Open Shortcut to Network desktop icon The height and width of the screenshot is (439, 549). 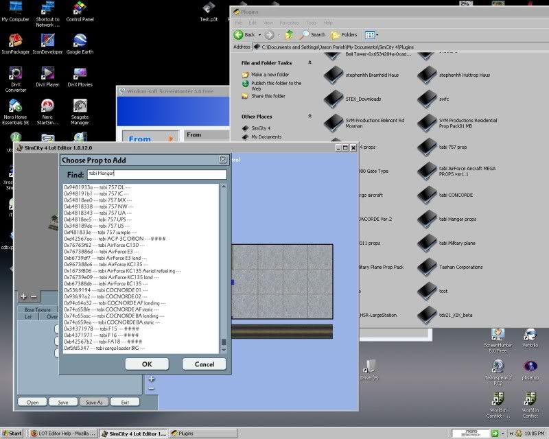coord(47,14)
